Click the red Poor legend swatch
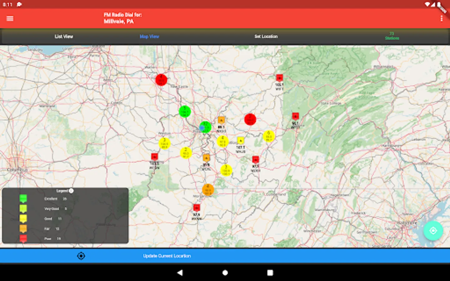Screen dimensions: 450x281 pos(23,239)
